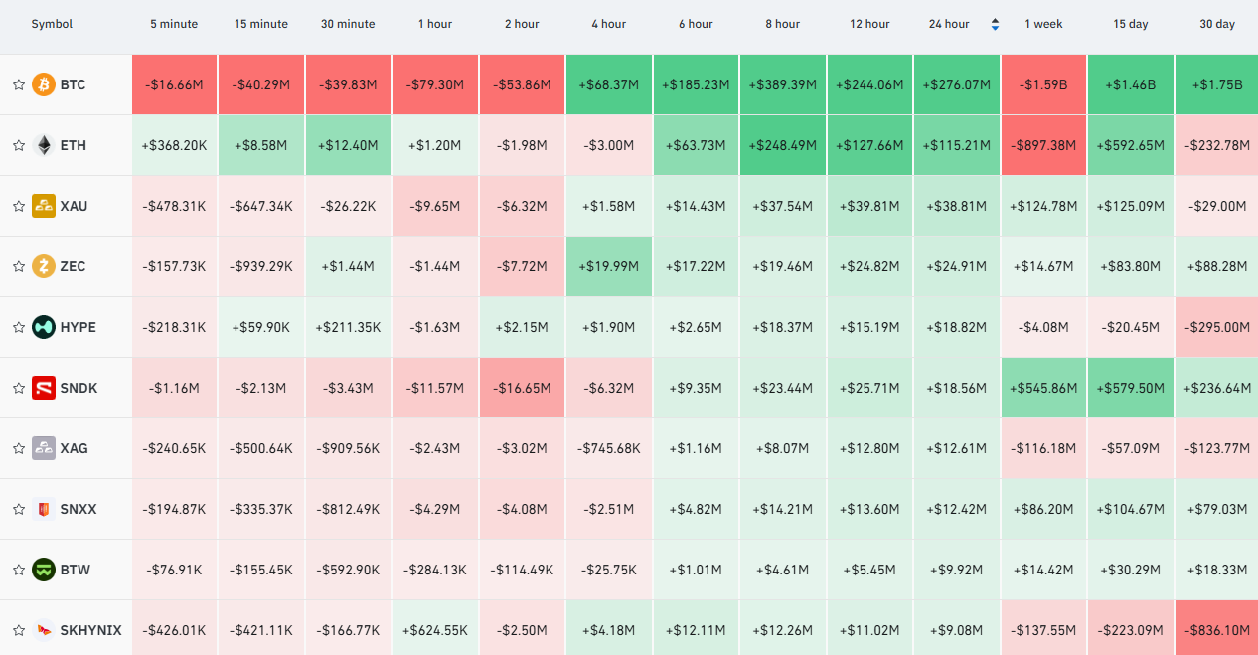
Task: Click the BTC 8 hour +$389.39M cell
Action: [x=783, y=84]
